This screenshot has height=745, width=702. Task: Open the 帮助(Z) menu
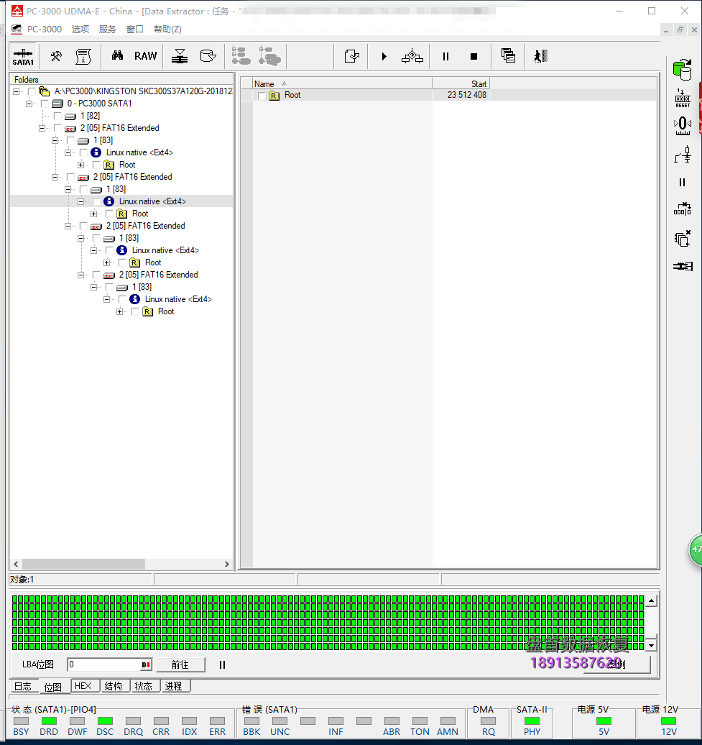tap(167, 29)
